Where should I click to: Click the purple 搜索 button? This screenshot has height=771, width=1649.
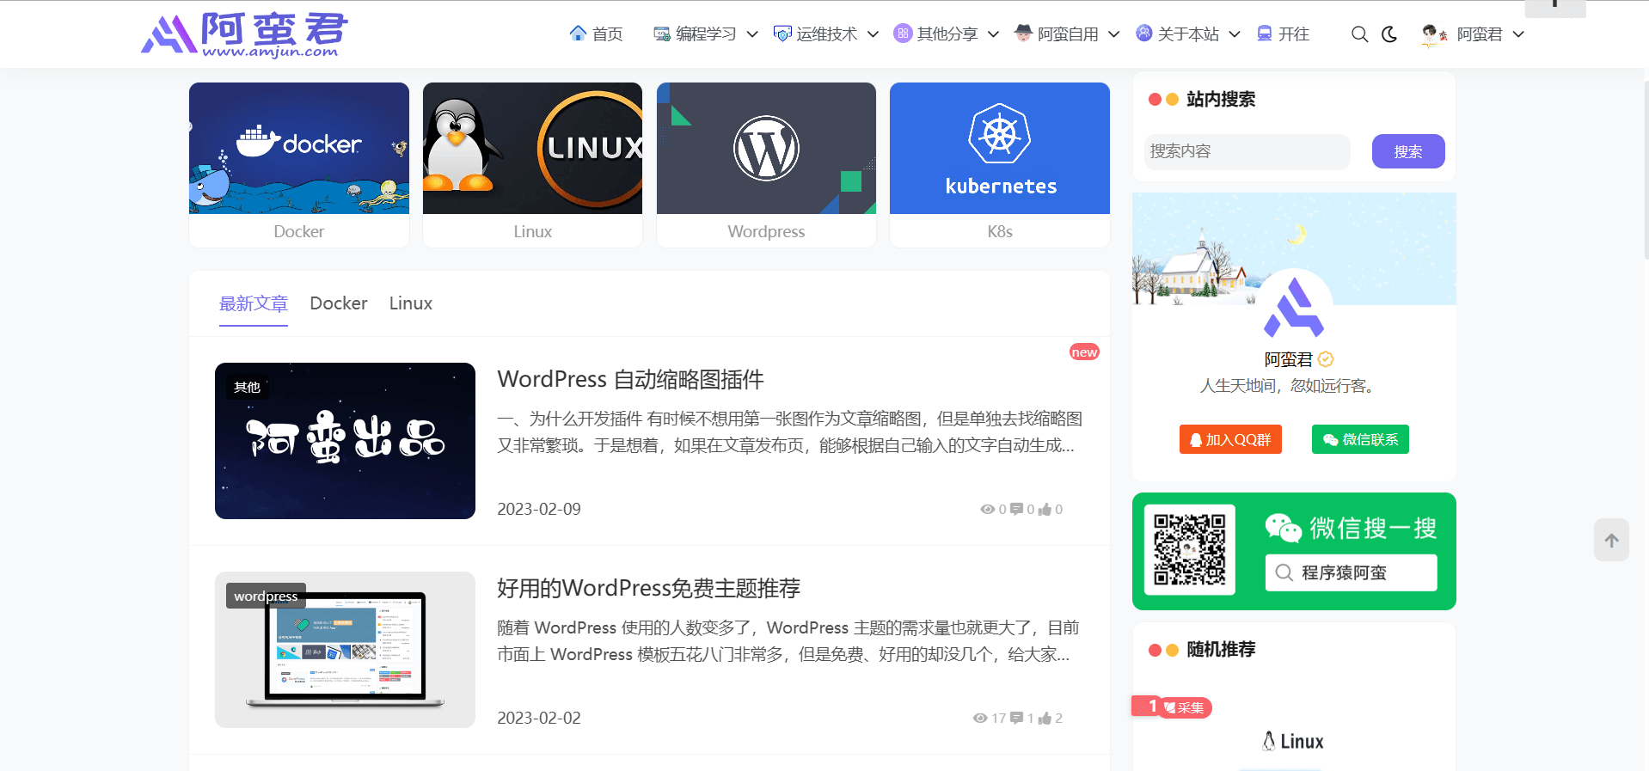1408,151
